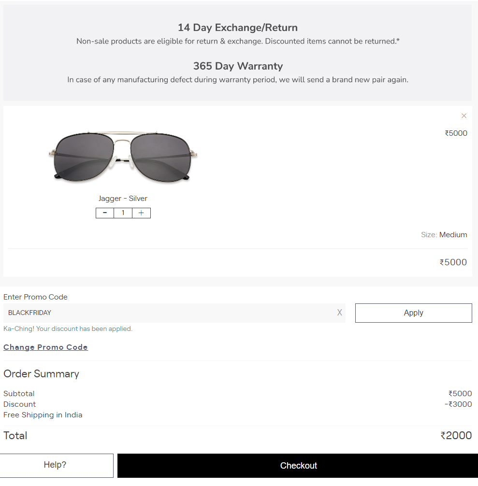478x486 pixels.
Task: Remove the Jagger - Silver item from cart
Action: 464,116
